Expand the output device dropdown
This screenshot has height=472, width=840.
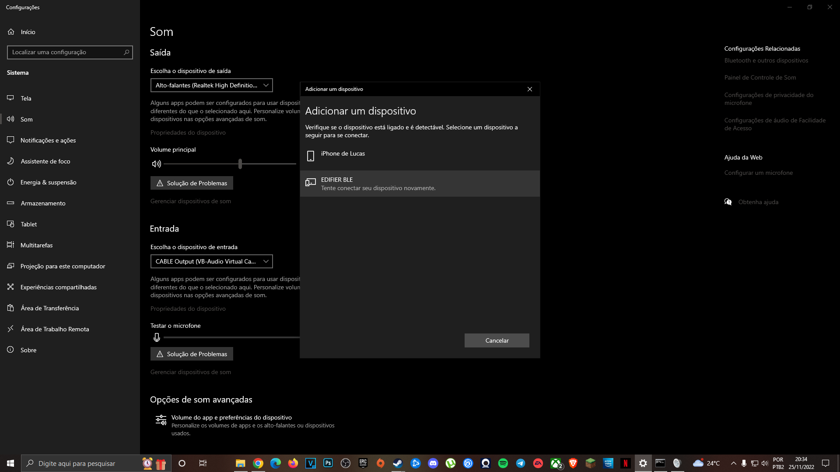[x=212, y=85]
